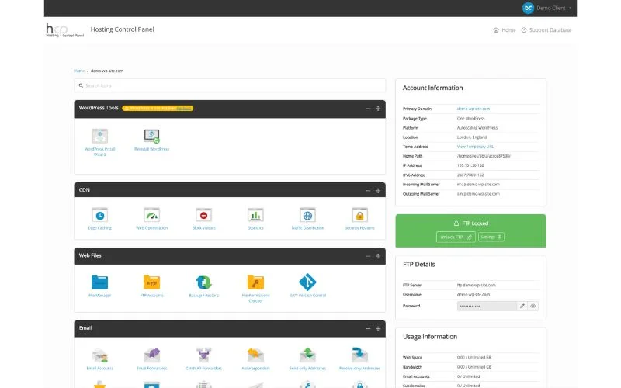Open the Support Database link
621x388 pixels.
(546, 30)
